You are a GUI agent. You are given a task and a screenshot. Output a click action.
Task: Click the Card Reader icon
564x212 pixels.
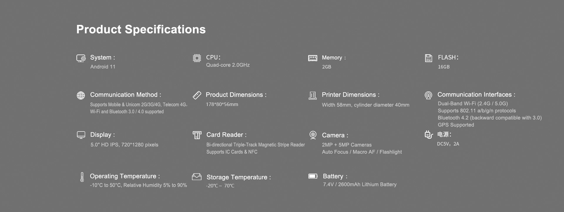[197, 135]
